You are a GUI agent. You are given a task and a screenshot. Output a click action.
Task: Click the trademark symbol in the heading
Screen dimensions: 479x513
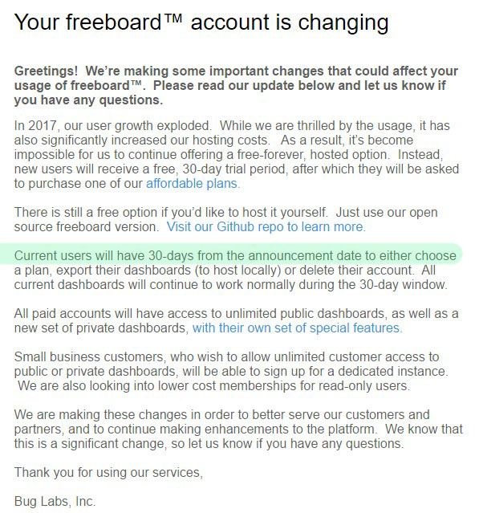[174, 18]
